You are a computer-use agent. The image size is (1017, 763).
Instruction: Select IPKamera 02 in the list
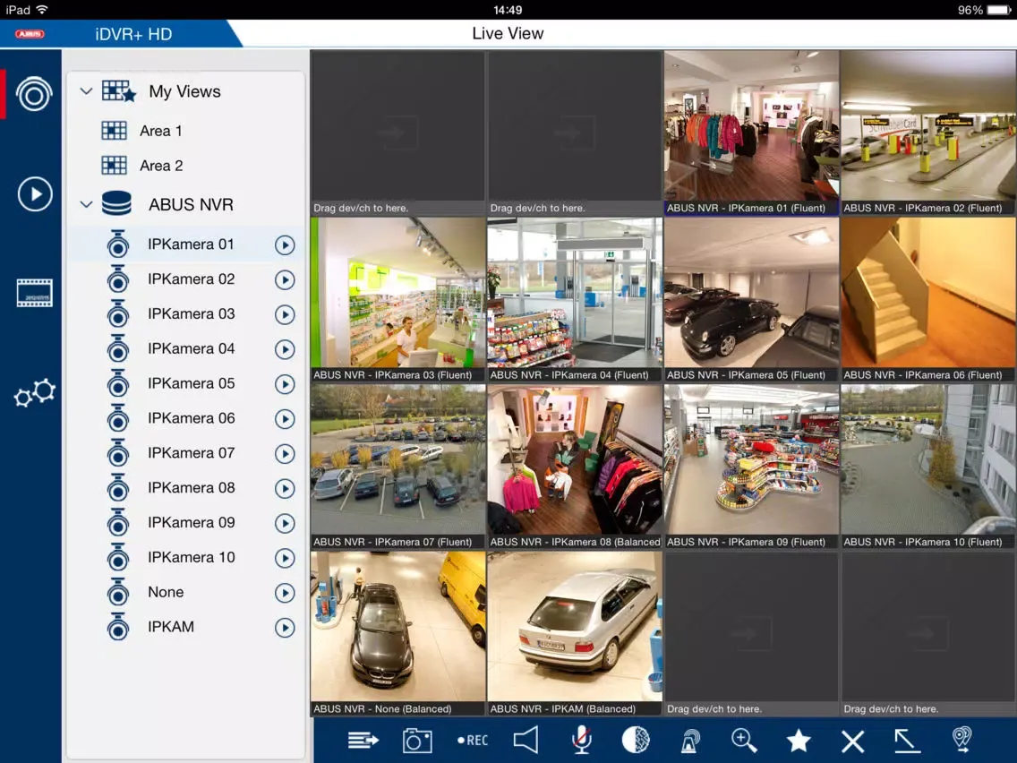[185, 279]
